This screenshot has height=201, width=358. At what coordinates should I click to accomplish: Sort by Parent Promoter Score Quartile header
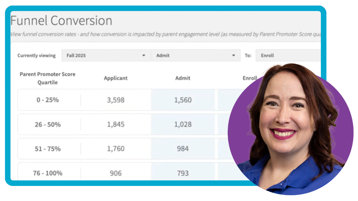(x=47, y=78)
